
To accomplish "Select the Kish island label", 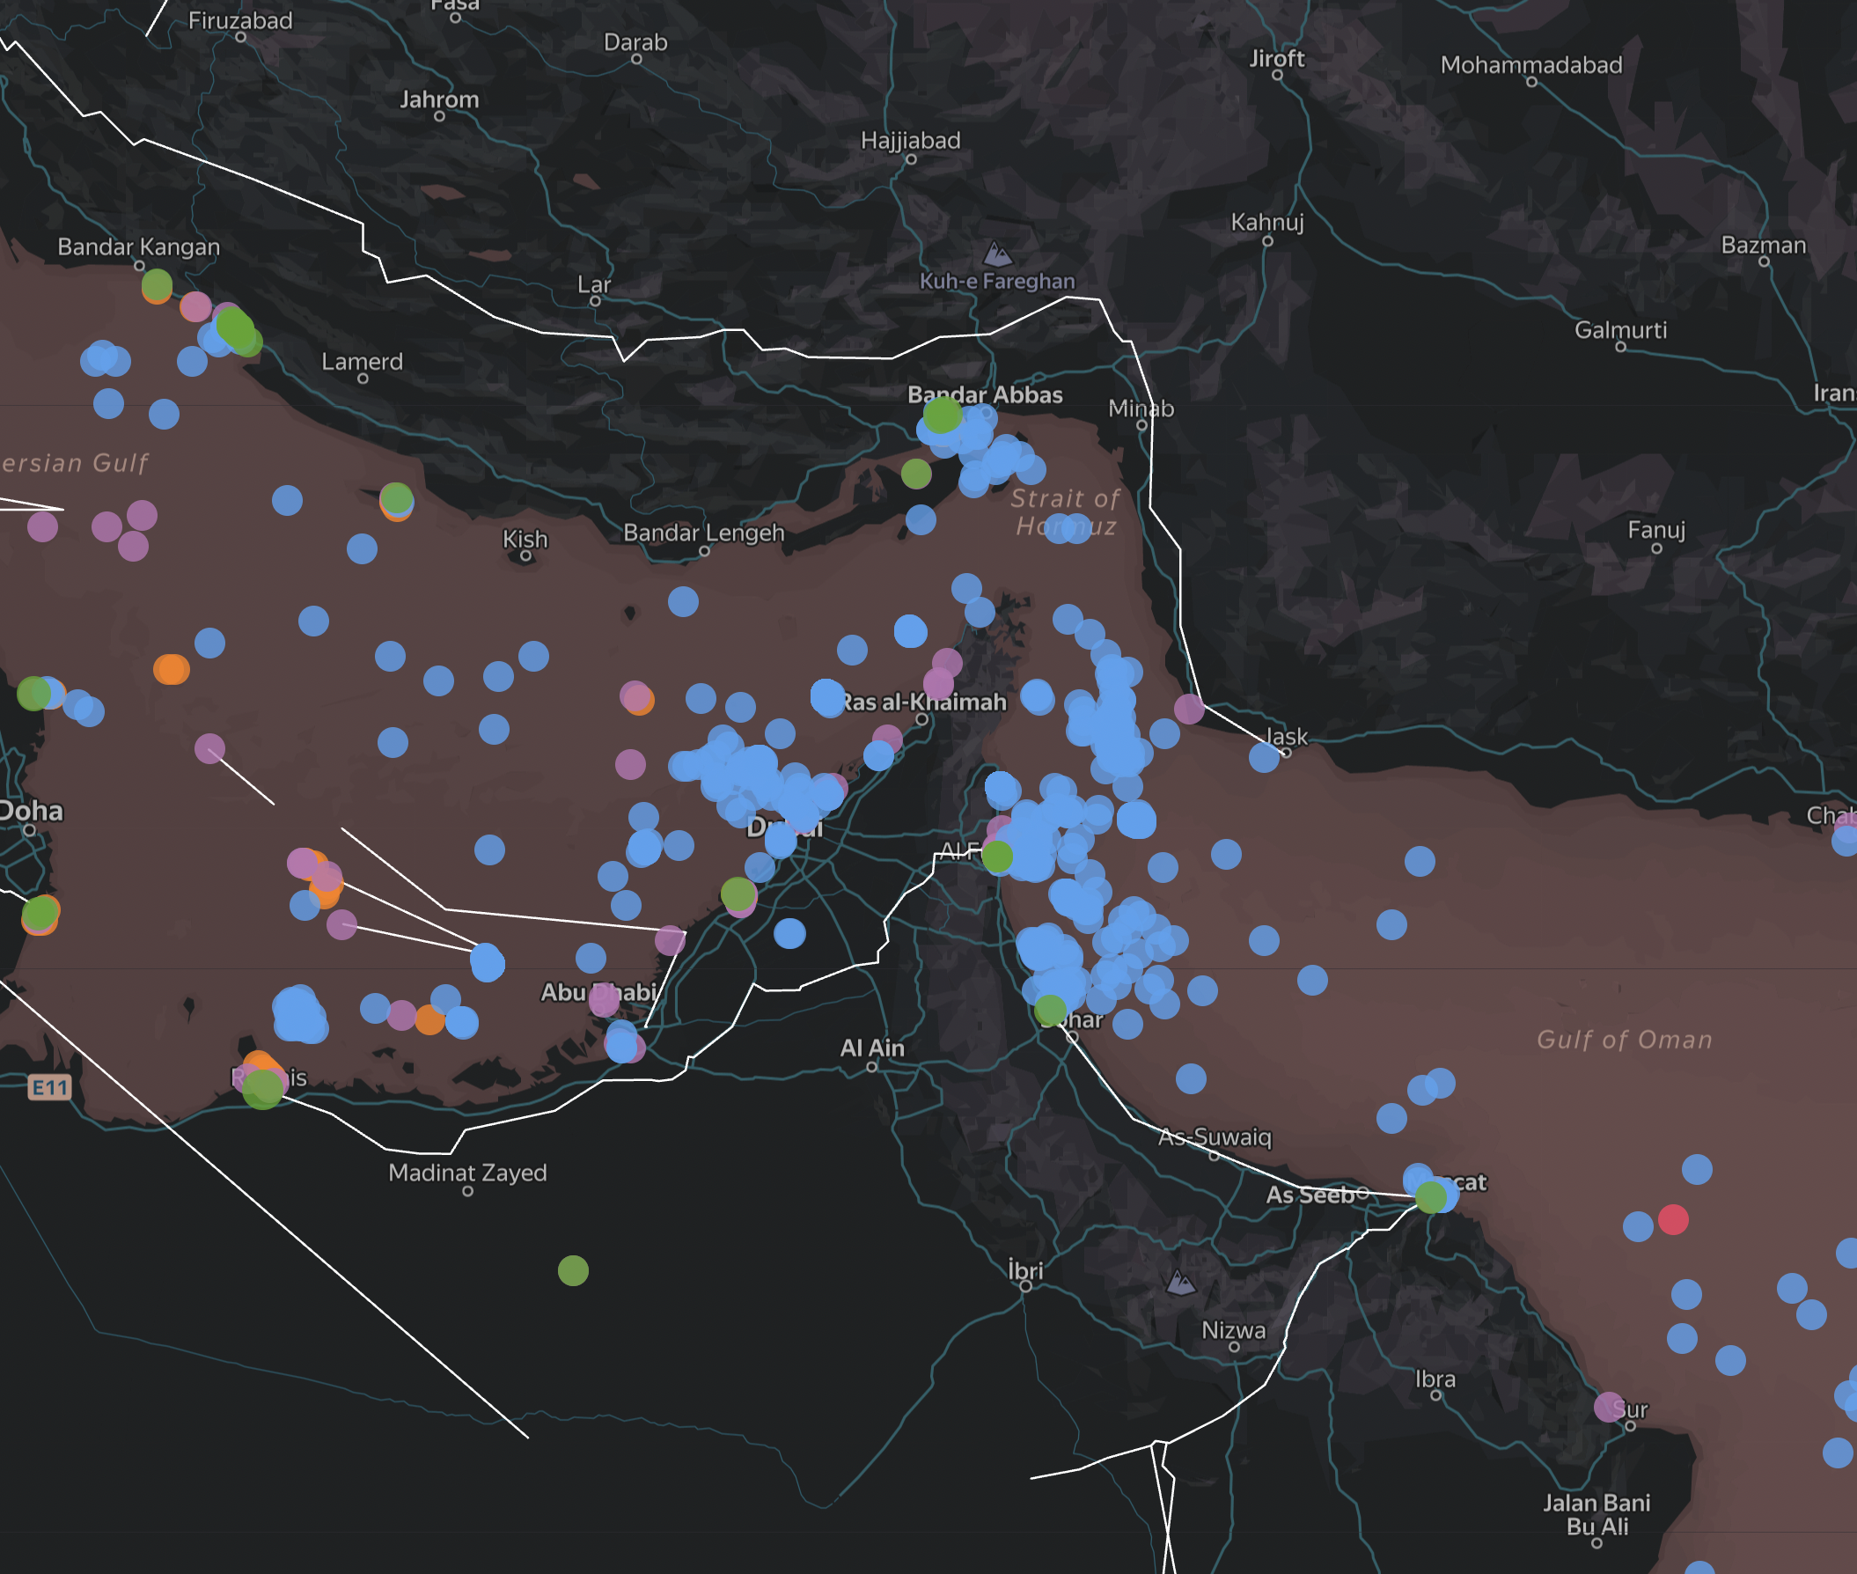I will (x=525, y=539).
